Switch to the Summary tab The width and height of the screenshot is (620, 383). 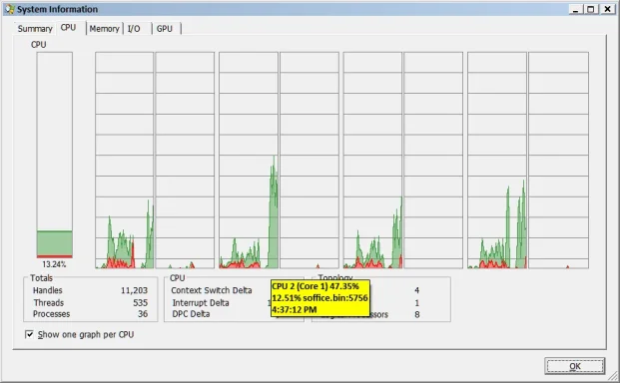[35, 29]
